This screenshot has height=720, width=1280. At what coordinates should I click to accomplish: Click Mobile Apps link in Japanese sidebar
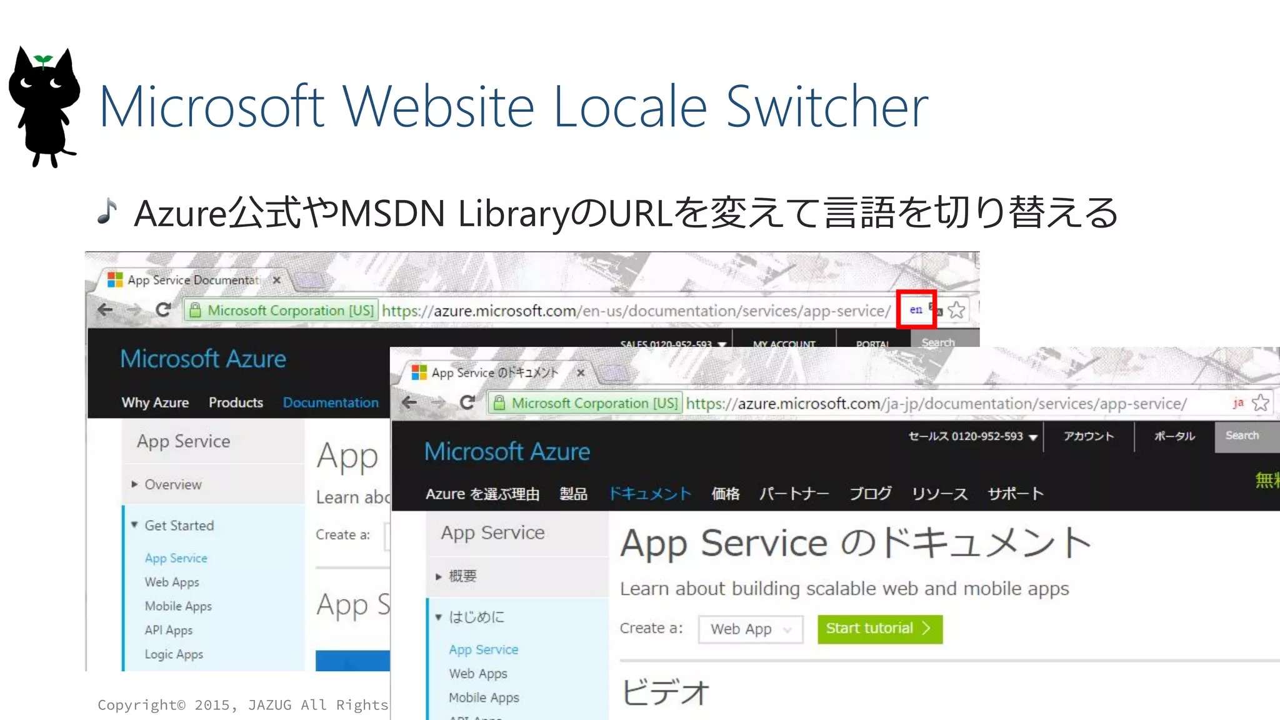pyautogui.click(x=484, y=697)
